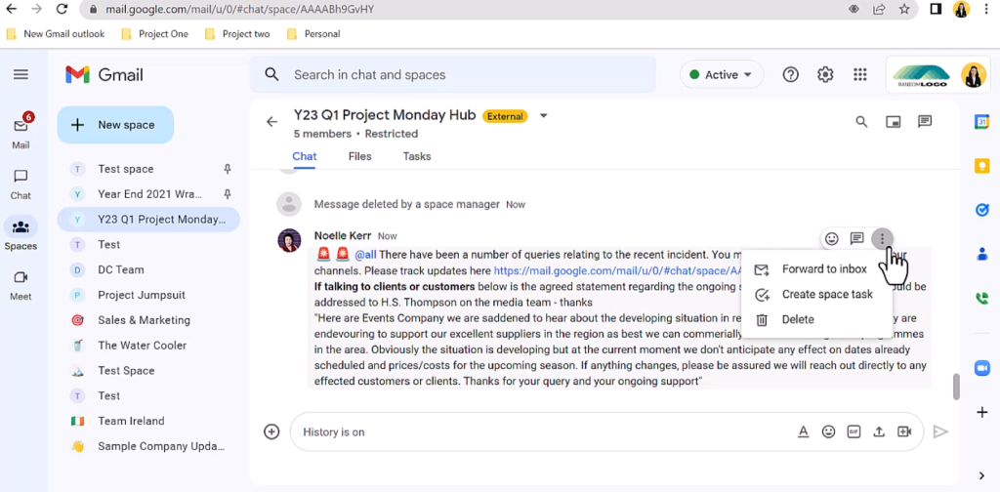1000x492 pixels.
Task: Unpin the Test space using its pin
Action: (x=227, y=169)
